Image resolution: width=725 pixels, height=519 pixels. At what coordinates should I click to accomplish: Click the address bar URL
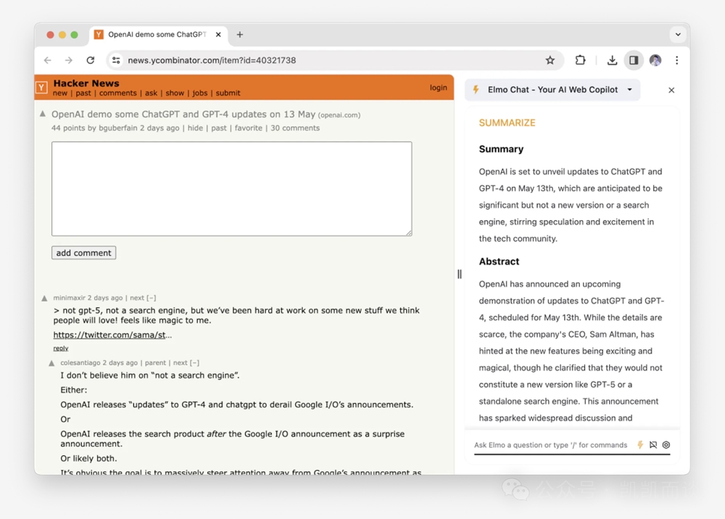(x=212, y=60)
